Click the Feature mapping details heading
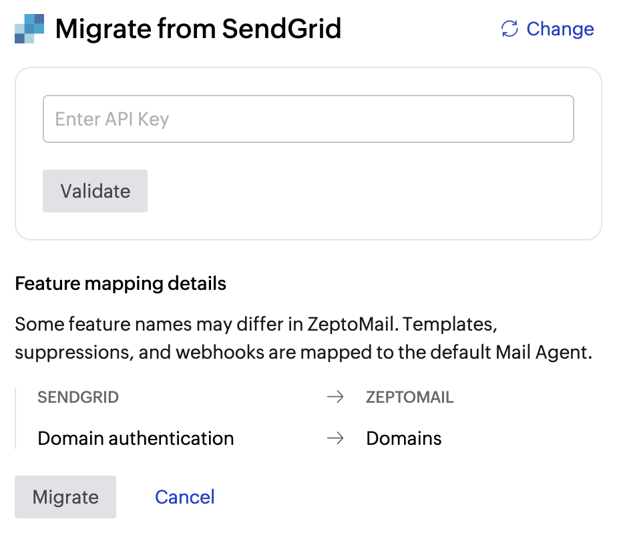 121,283
